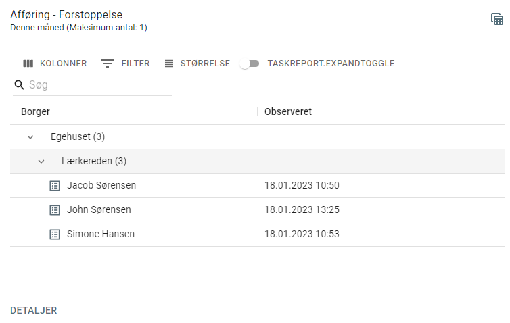The height and width of the screenshot is (323, 510).
Task: Open the Detaljer link
Action: click(x=34, y=310)
